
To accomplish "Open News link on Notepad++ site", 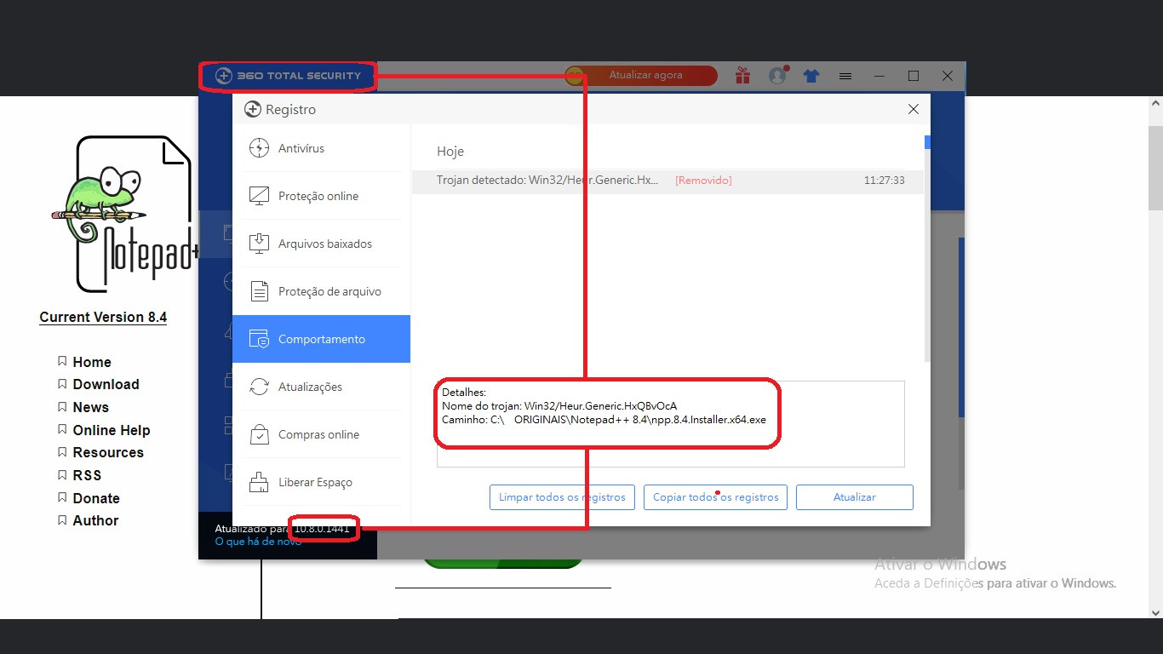I will click(91, 407).
